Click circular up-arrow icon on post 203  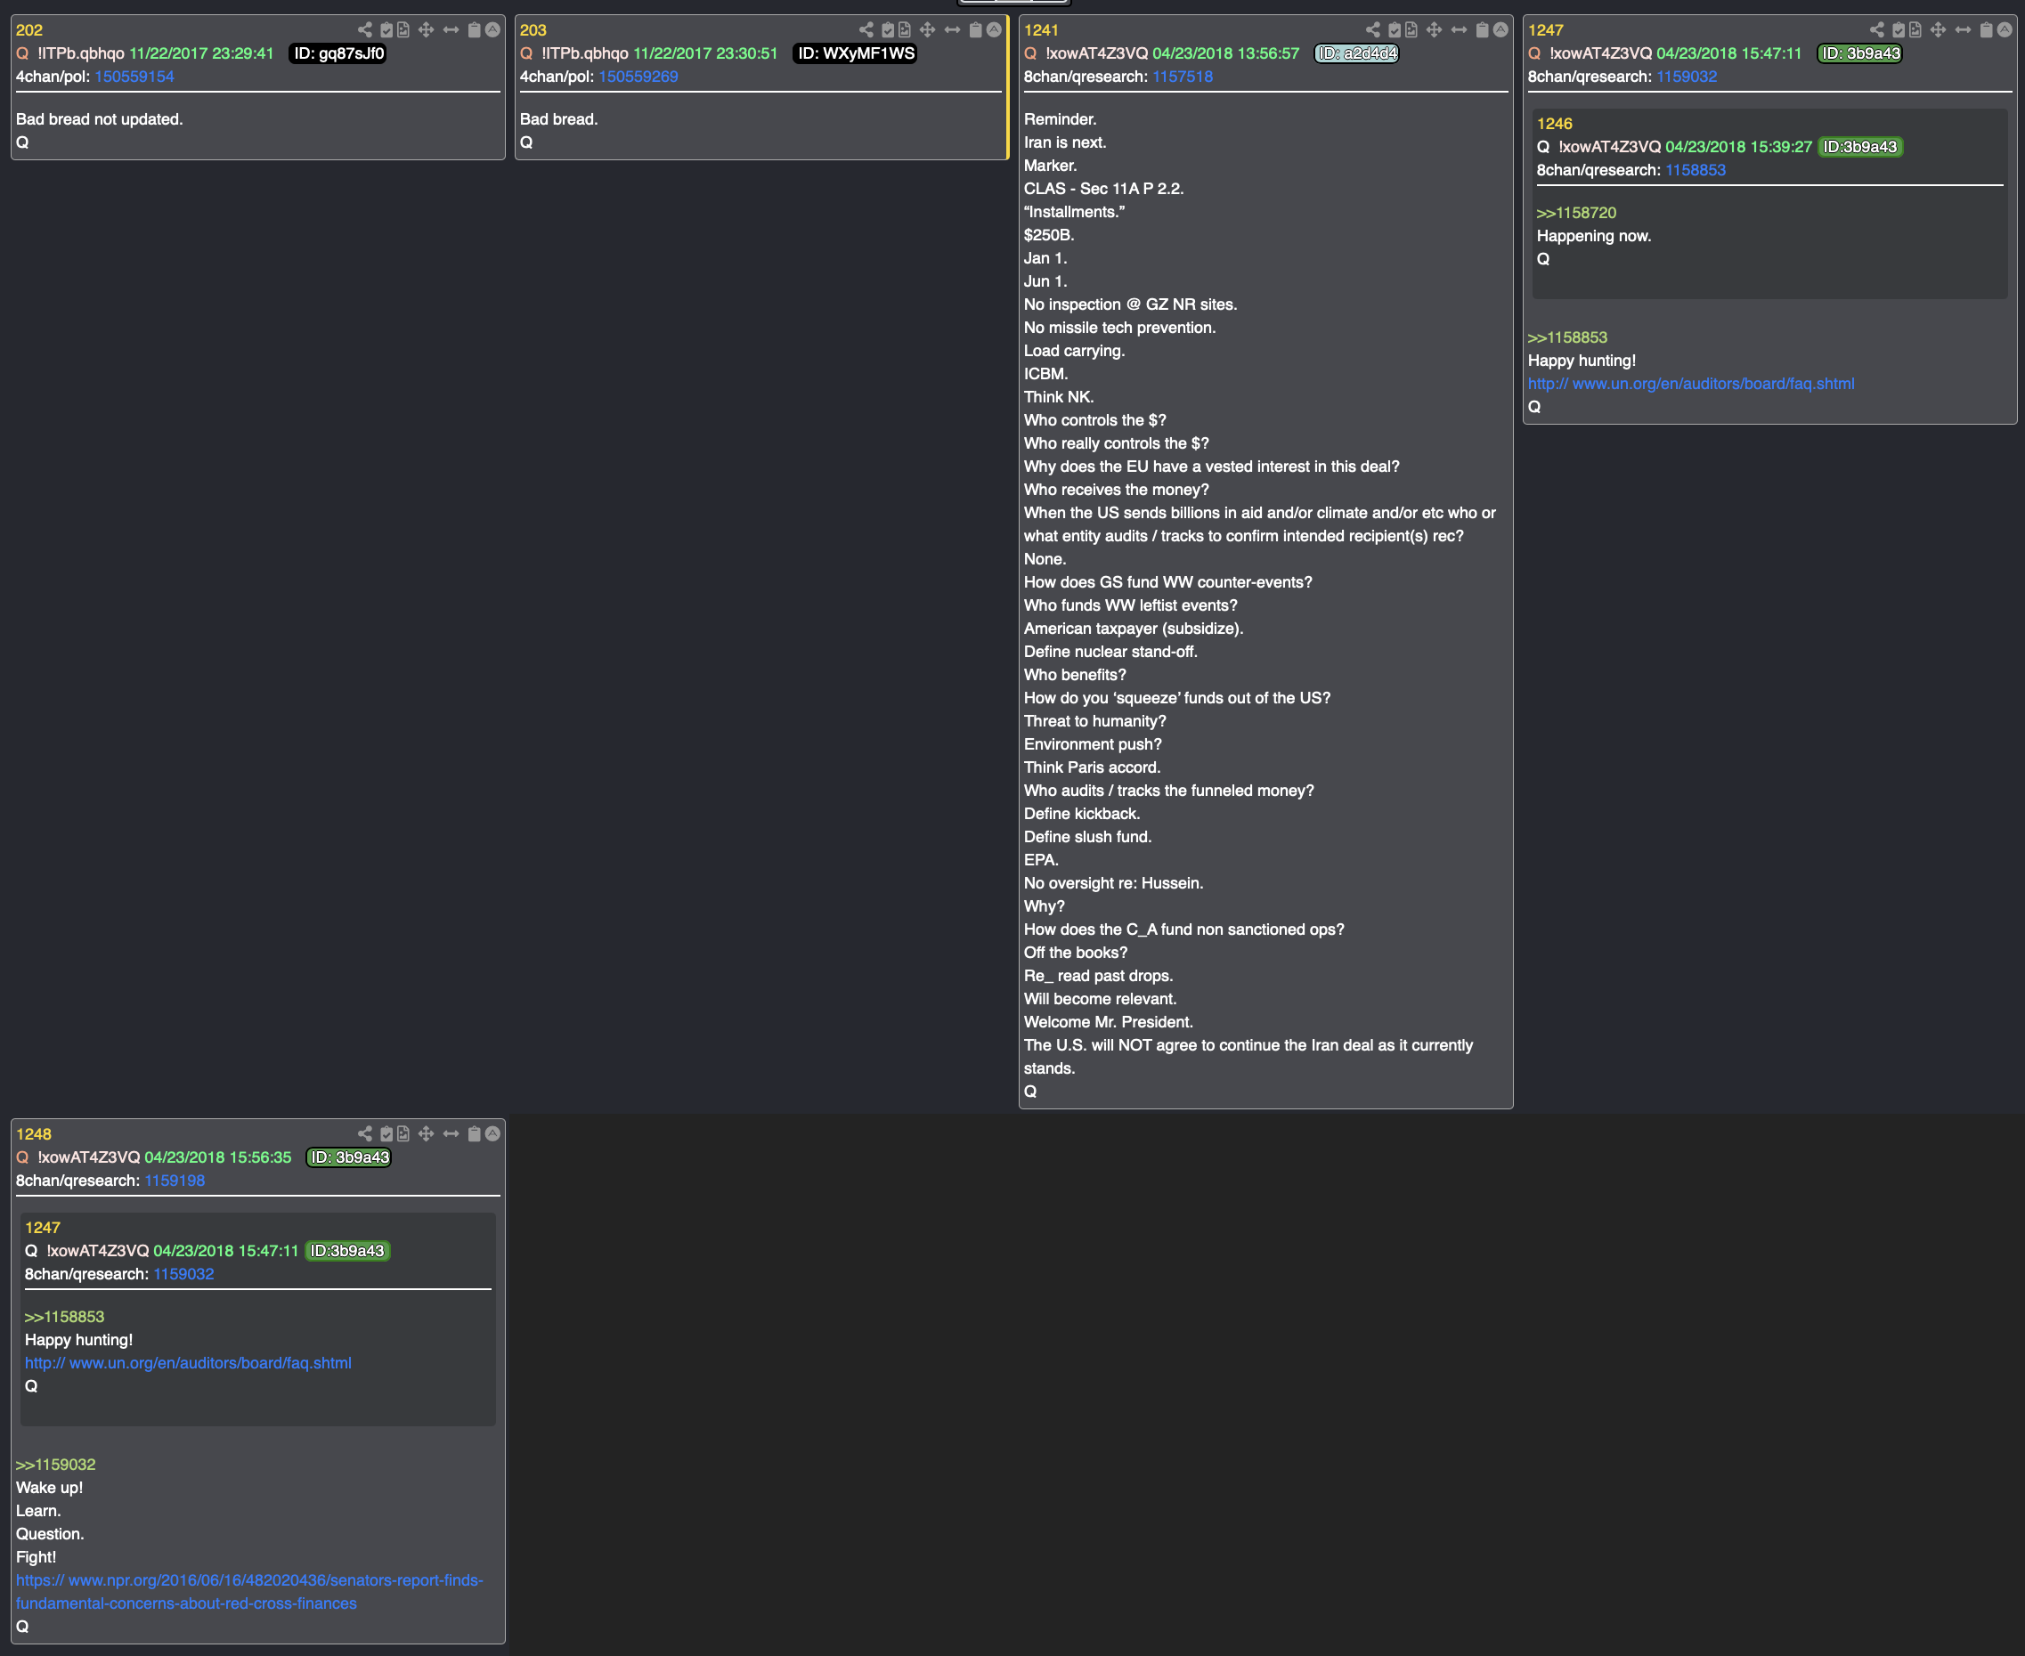(x=994, y=29)
